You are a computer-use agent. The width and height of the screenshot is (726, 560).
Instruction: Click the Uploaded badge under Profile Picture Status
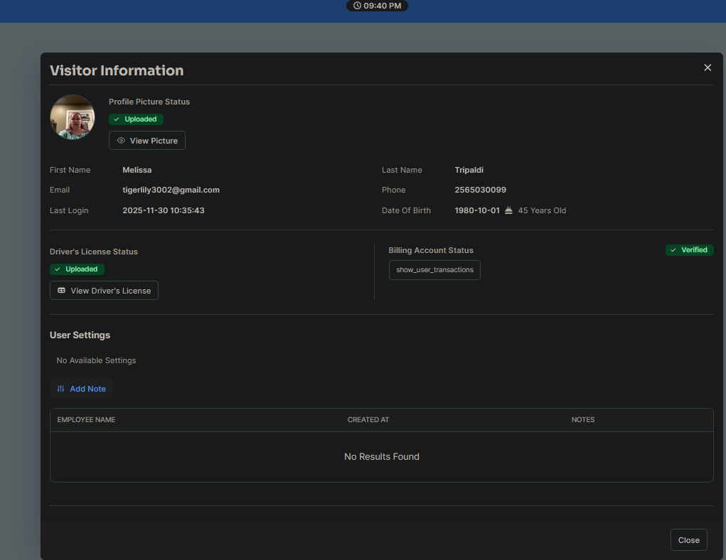(x=136, y=119)
